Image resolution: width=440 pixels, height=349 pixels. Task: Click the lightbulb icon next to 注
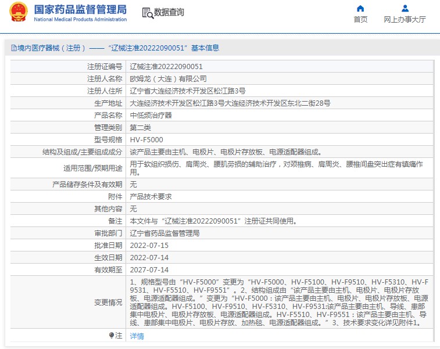point(112,335)
